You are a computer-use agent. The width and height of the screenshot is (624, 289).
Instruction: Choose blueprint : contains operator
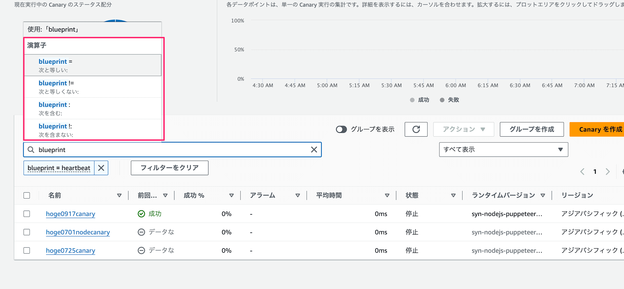click(93, 109)
